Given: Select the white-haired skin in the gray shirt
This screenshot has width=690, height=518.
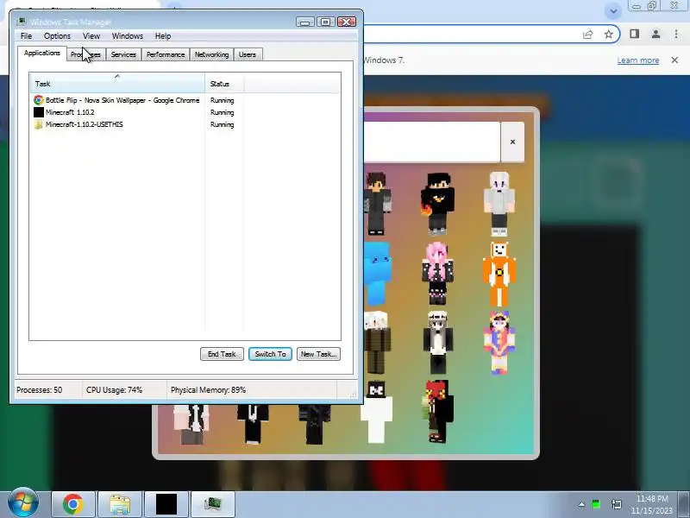Looking at the screenshot, I should (x=499, y=203).
